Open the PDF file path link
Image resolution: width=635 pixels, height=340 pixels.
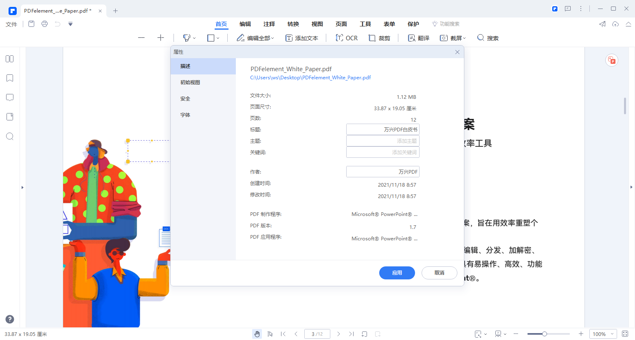pyautogui.click(x=310, y=77)
